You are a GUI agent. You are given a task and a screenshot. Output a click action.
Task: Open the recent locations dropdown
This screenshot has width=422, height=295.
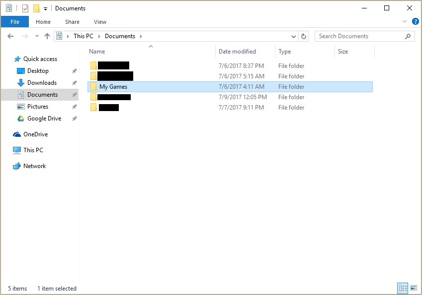pos(37,36)
